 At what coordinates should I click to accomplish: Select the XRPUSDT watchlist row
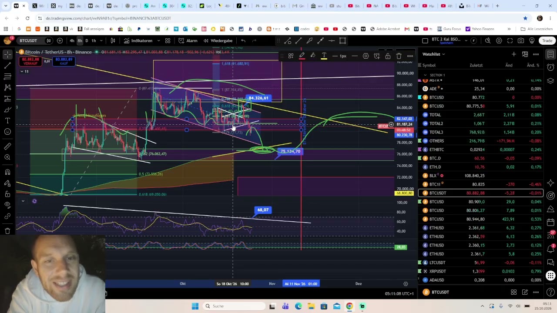click(481, 271)
